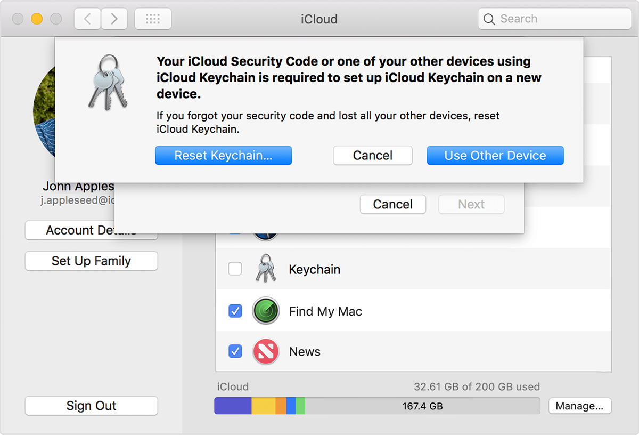Image resolution: width=639 pixels, height=435 pixels.
Task: Click the back navigation arrow
Action: [87, 19]
